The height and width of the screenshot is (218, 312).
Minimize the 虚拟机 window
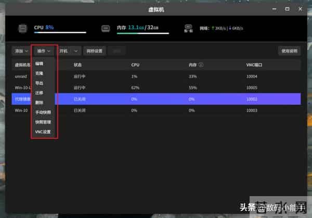(275, 9)
